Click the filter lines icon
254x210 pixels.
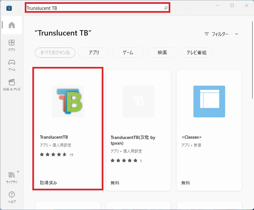206,34
